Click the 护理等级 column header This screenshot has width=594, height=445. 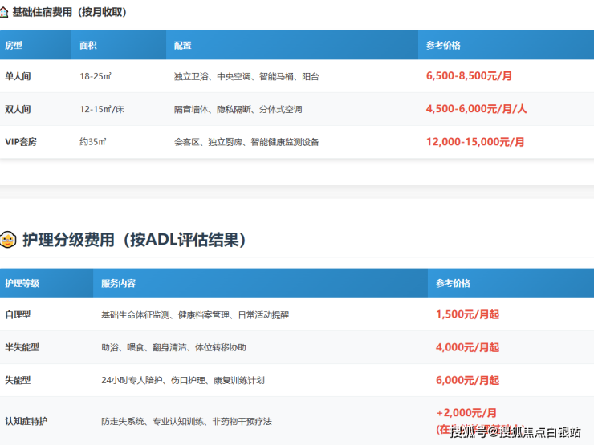[22, 283]
